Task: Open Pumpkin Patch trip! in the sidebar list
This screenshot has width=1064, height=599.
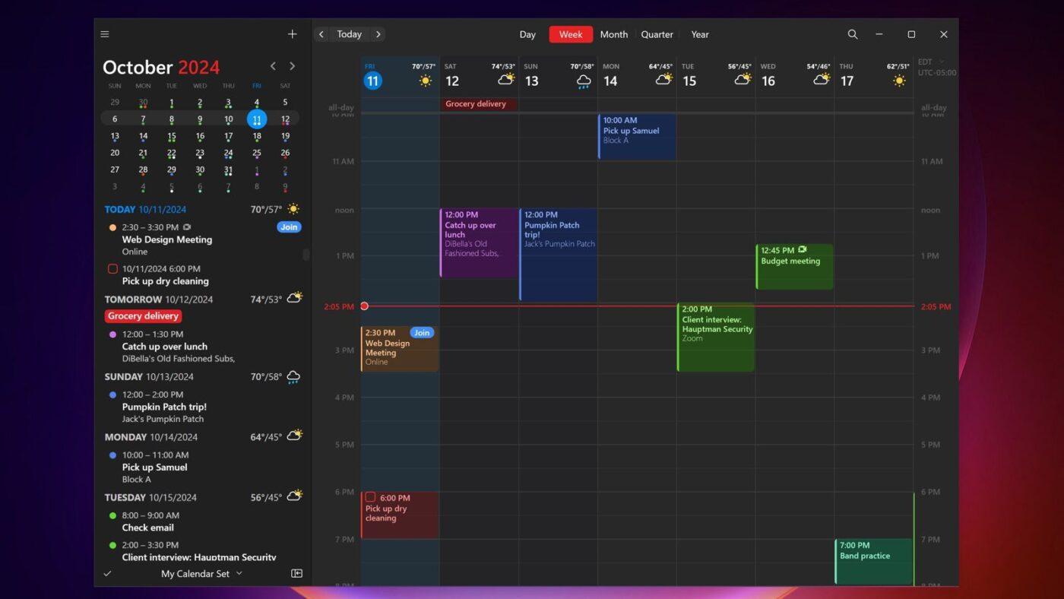Action: pyautogui.click(x=164, y=407)
